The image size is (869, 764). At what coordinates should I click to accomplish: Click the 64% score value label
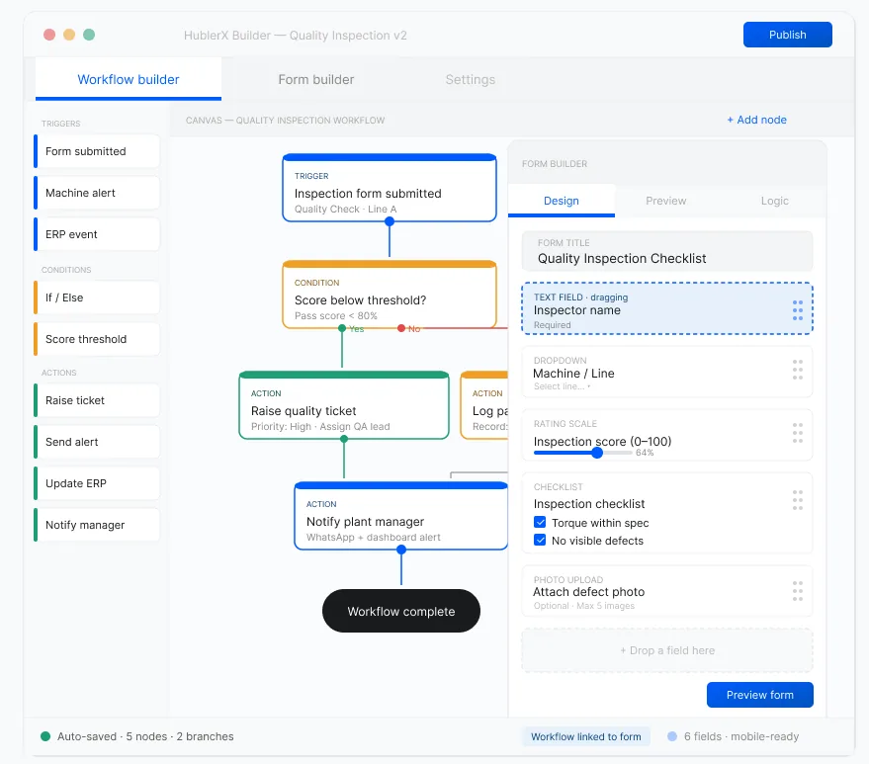(x=645, y=453)
